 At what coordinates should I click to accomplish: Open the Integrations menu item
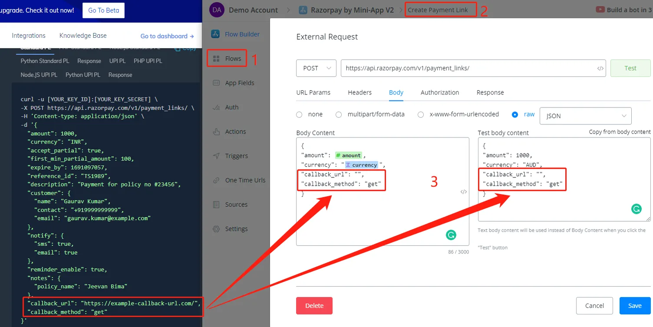tap(29, 36)
